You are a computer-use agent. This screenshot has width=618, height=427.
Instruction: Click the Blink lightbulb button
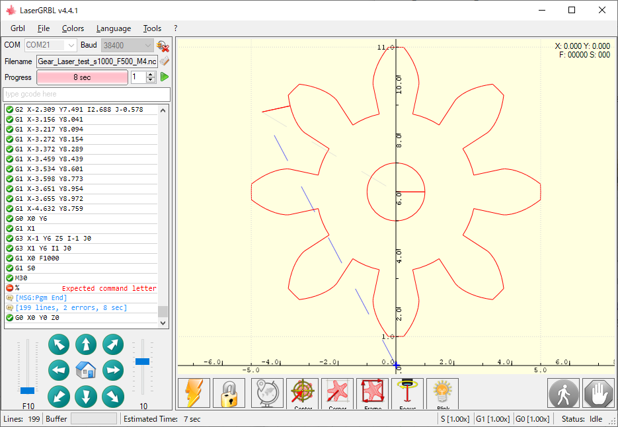click(x=443, y=393)
